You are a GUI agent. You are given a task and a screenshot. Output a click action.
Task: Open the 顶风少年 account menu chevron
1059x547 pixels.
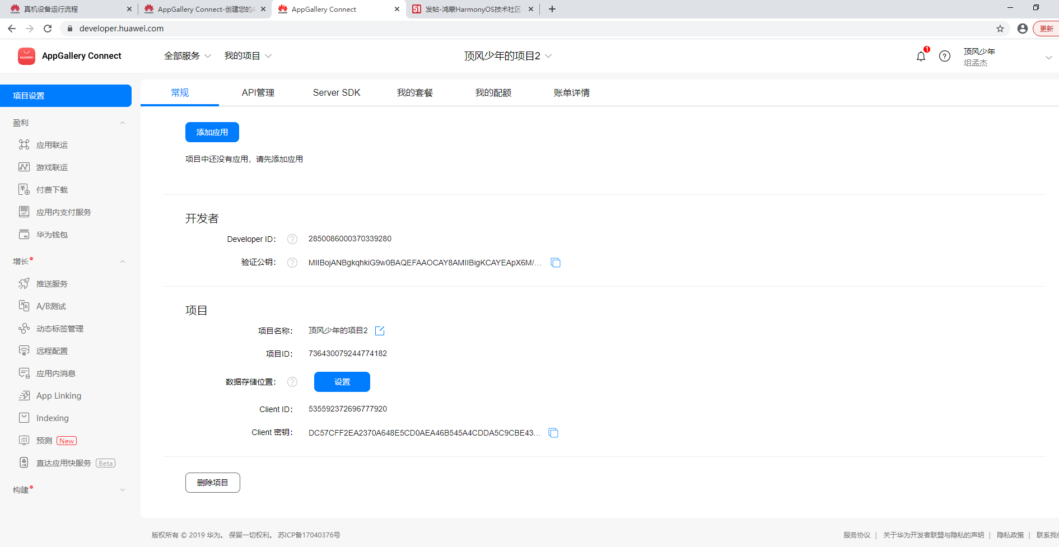coord(1048,57)
